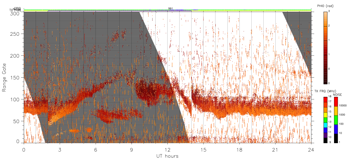350x162 pixels.
Task: Click x-axis tick label '3'
Action: (60, 150)
